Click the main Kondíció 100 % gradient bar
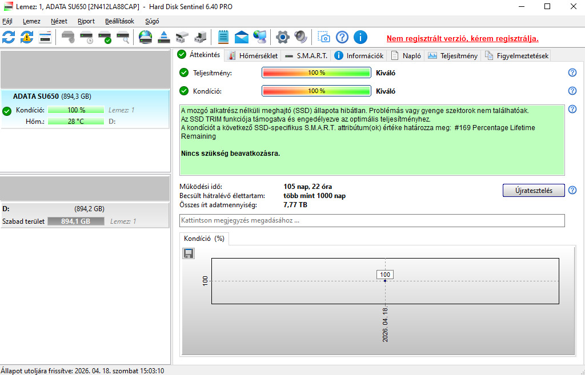 316,91
